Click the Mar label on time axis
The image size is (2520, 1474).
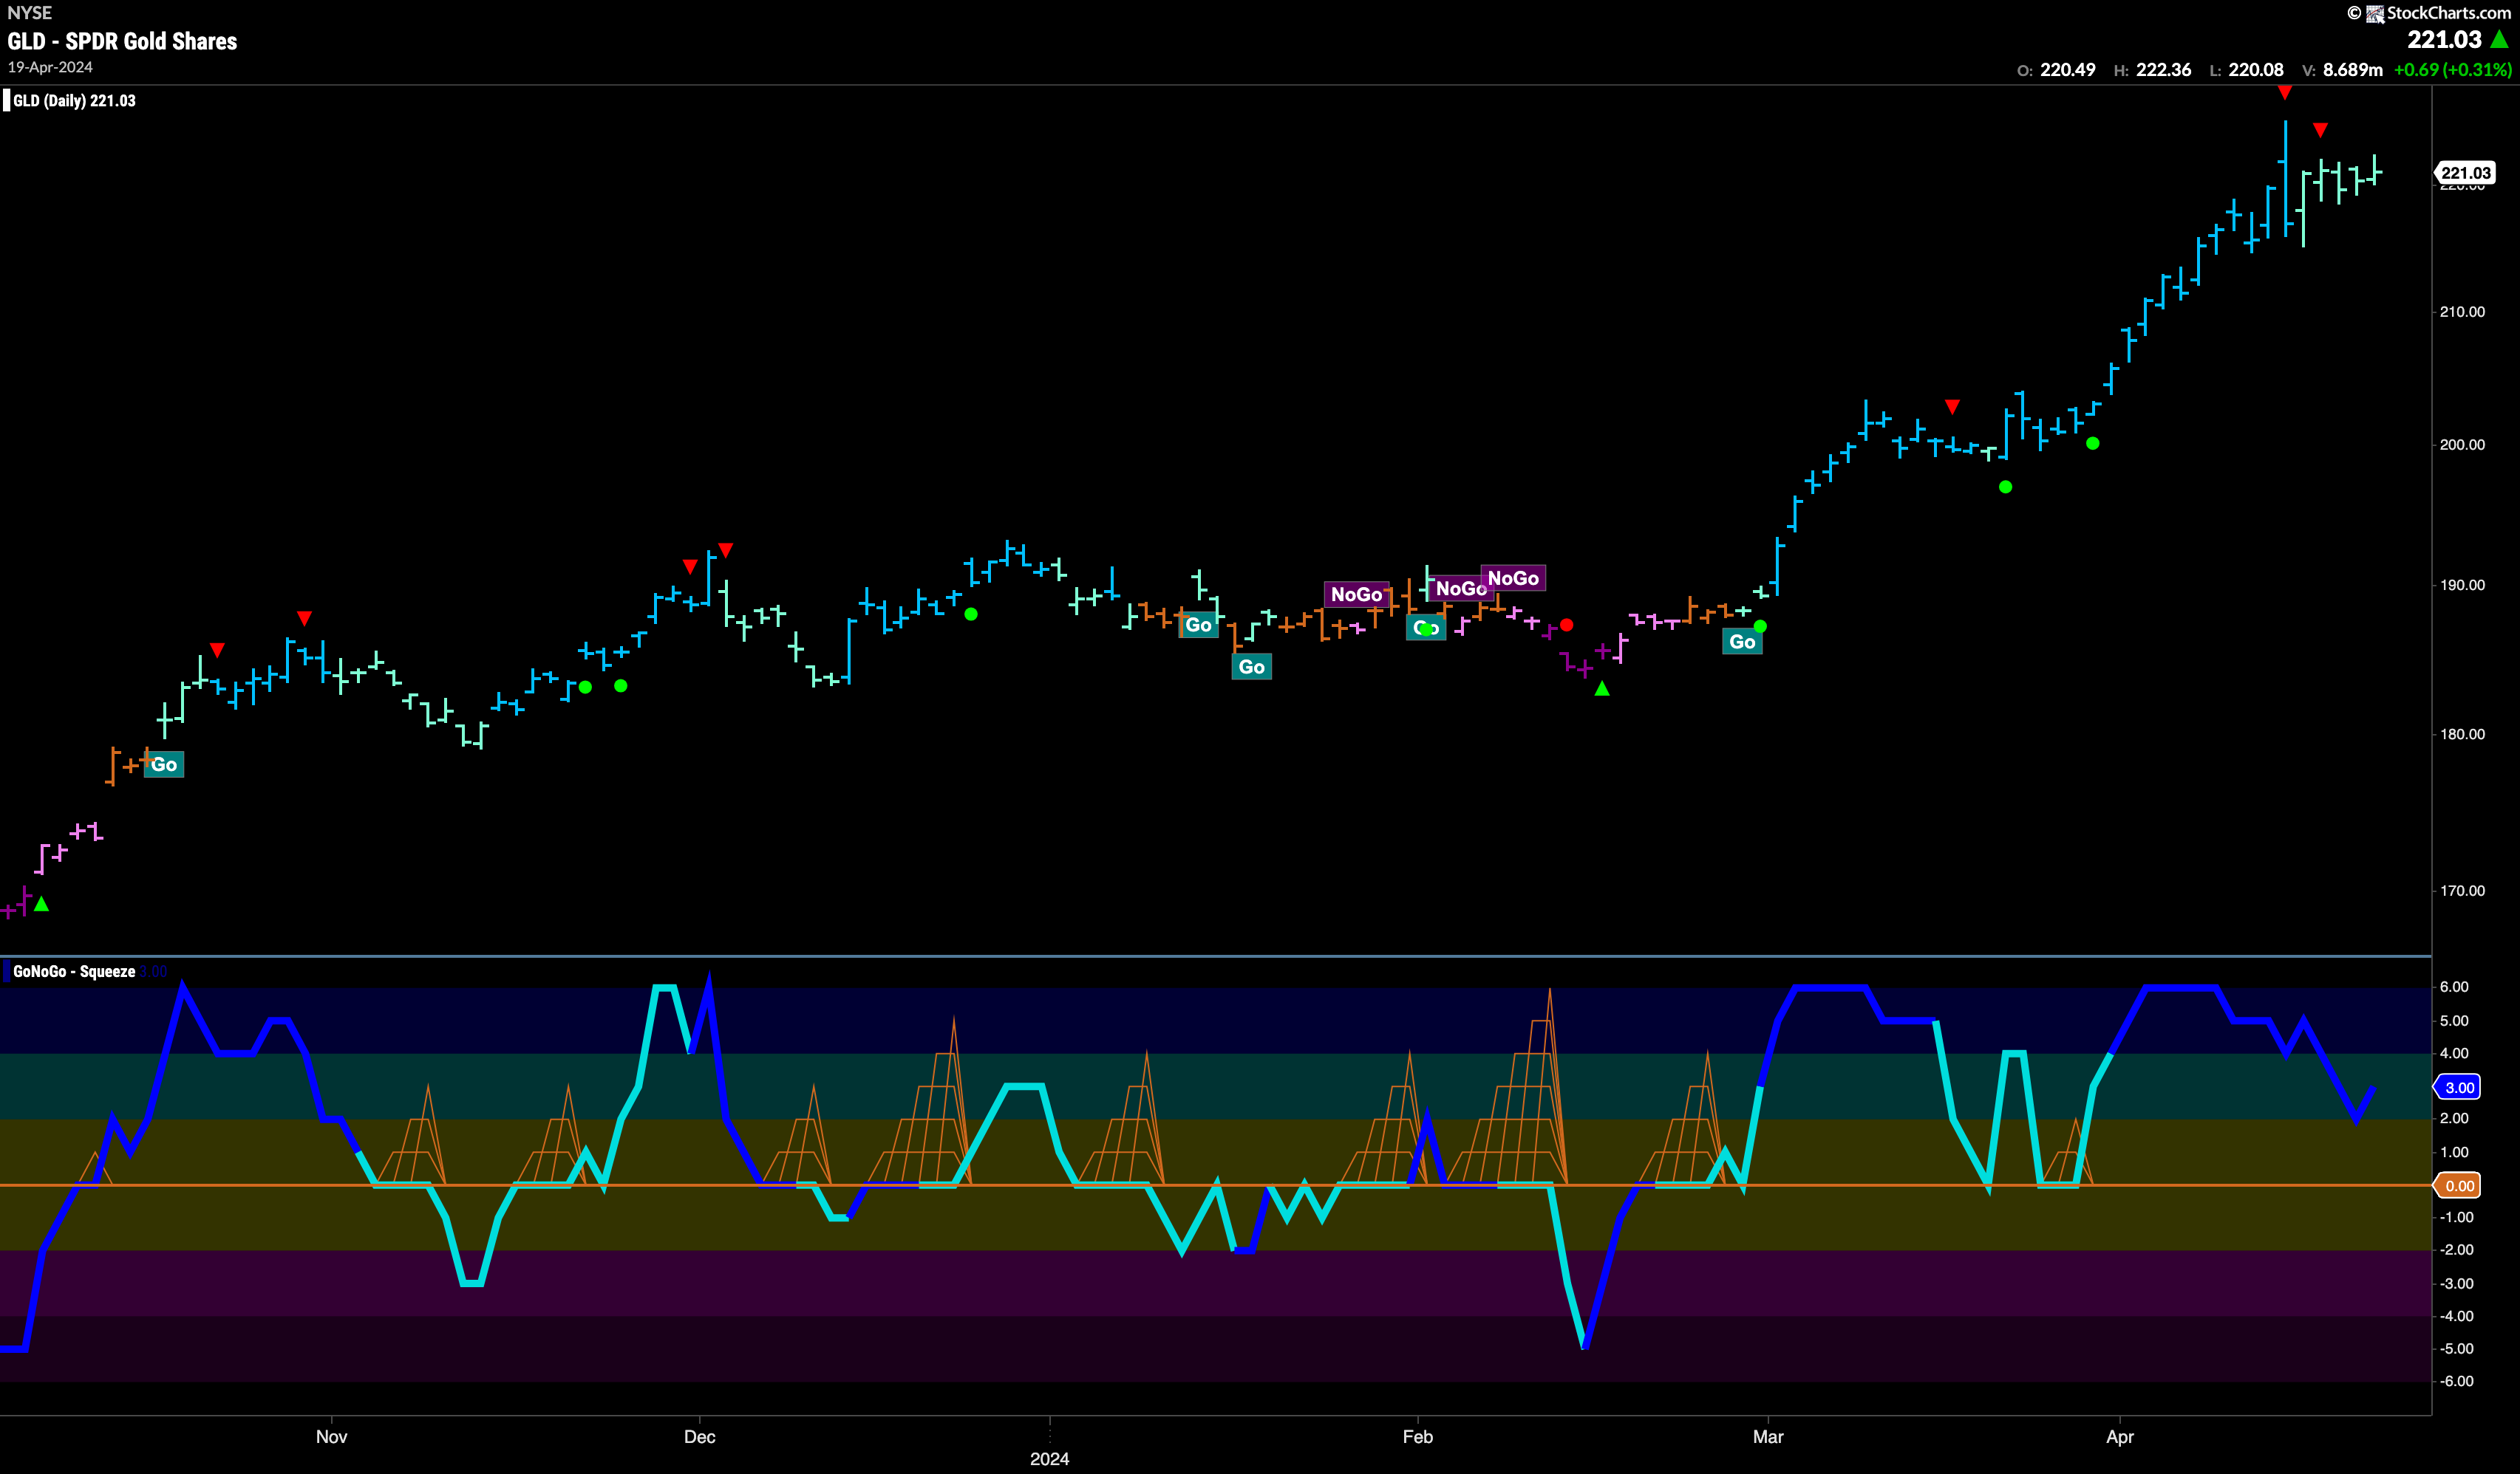pyautogui.click(x=1768, y=1437)
